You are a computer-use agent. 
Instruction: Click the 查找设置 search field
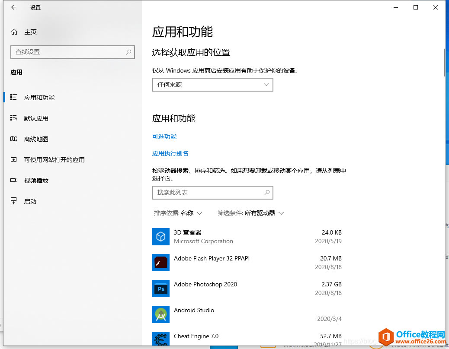coord(72,52)
